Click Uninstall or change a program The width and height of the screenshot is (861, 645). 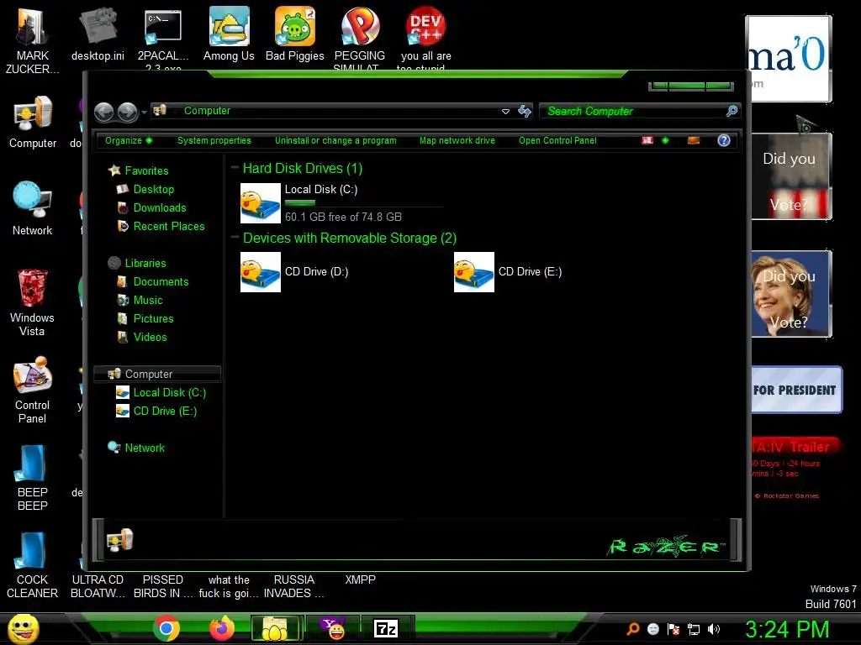[335, 140]
